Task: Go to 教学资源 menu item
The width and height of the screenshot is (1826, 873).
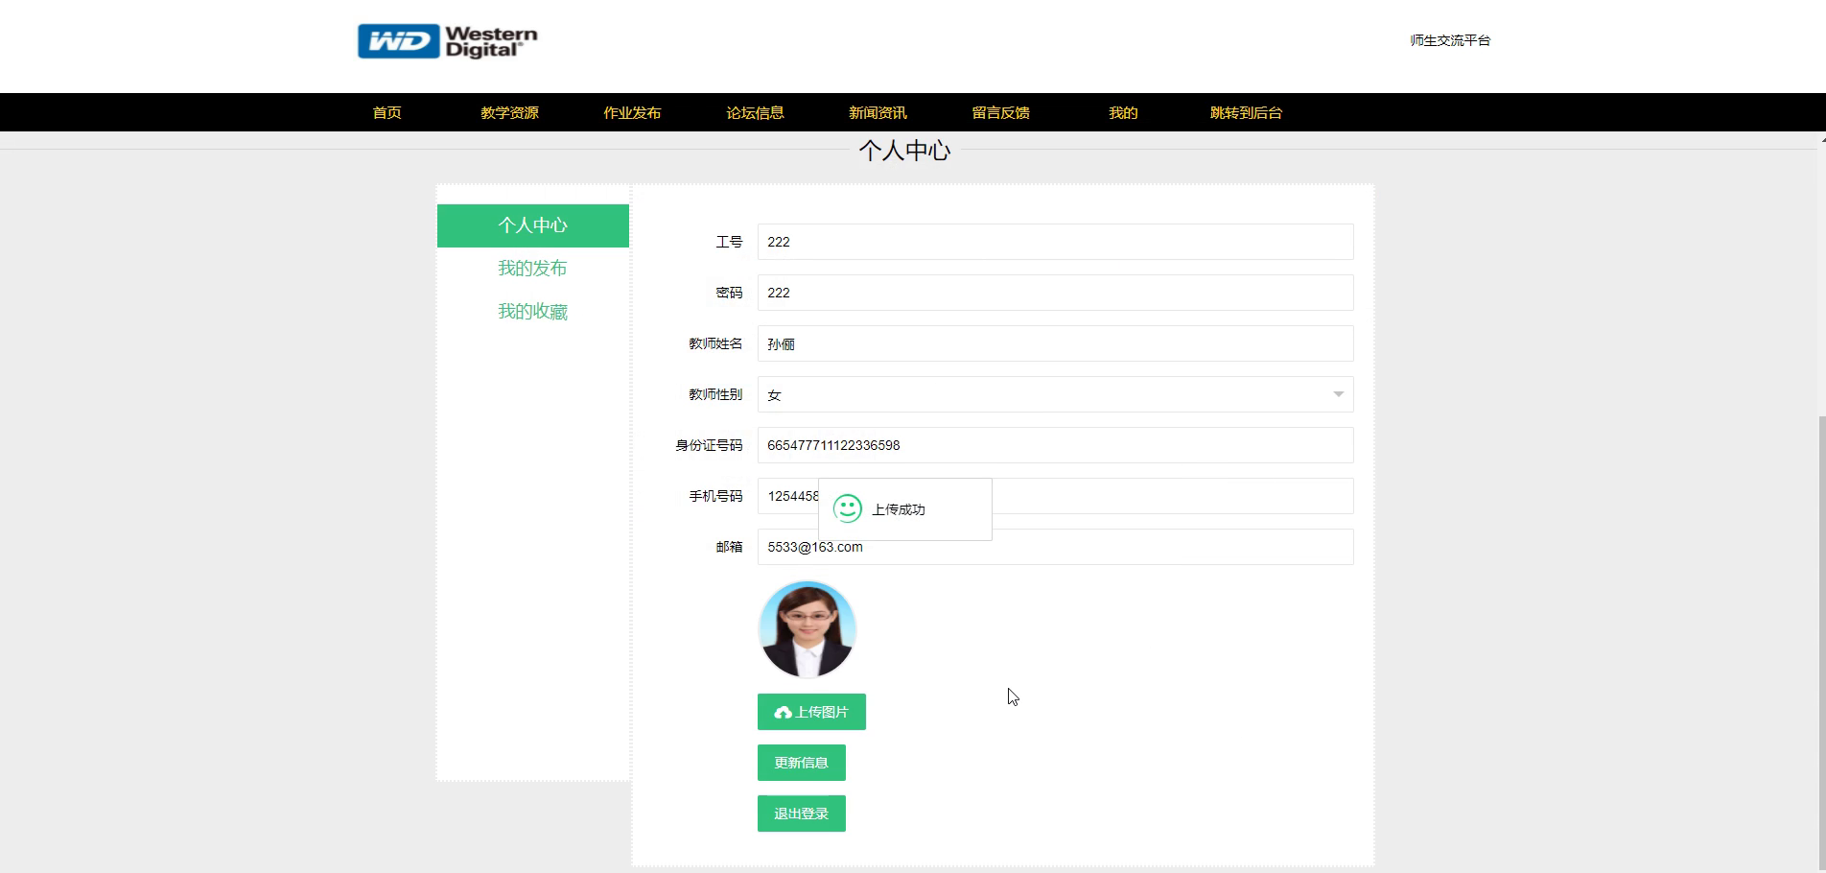Action: (x=509, y=112)
